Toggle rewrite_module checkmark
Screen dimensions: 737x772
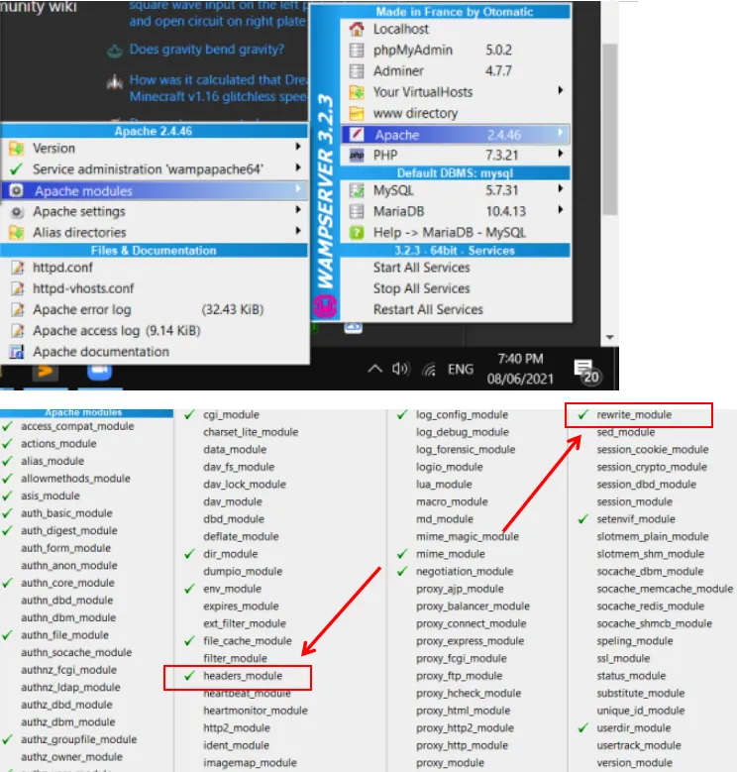[x=583, y=414]
